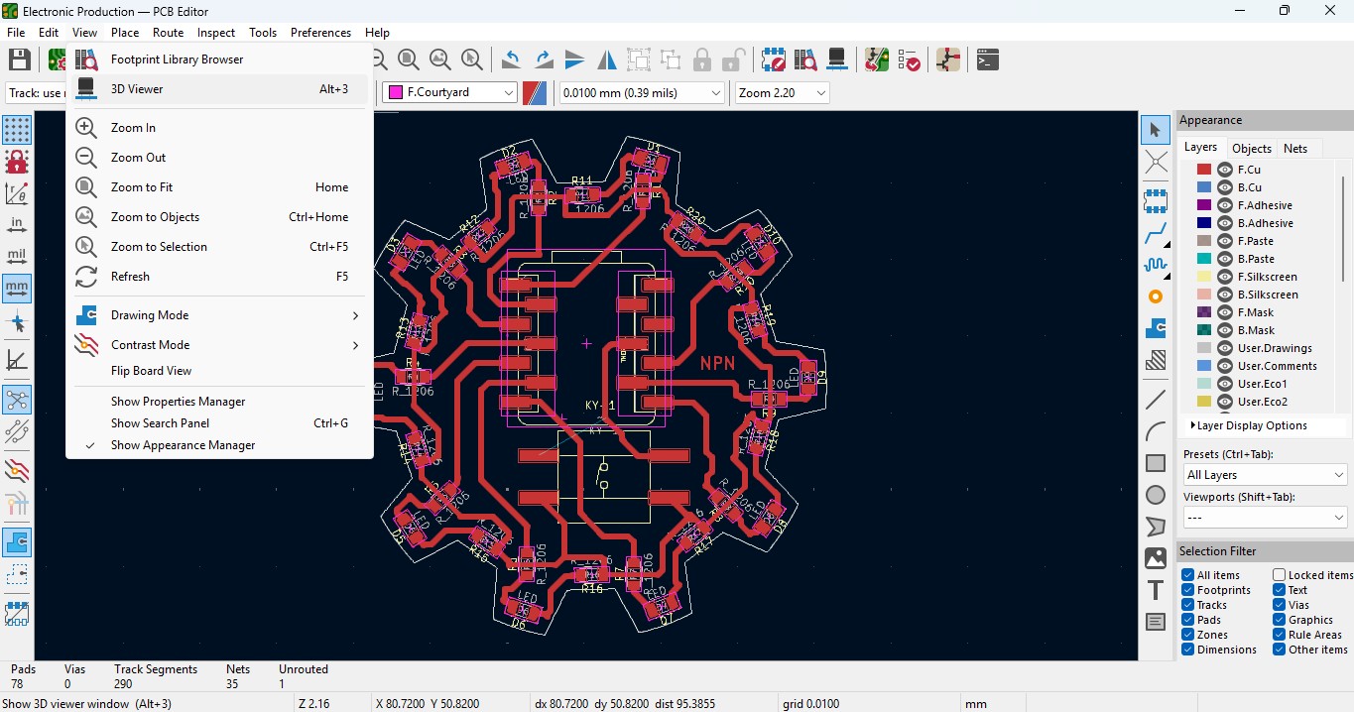This screenshot has width=1354, height=712.
Task: Toggle the Footprints selection filter checkbox
Action: [x=1187, y=590]
